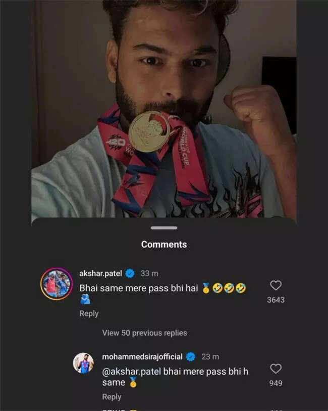Expand View 50 previous replies
The image size is (328, 411).
144,333
